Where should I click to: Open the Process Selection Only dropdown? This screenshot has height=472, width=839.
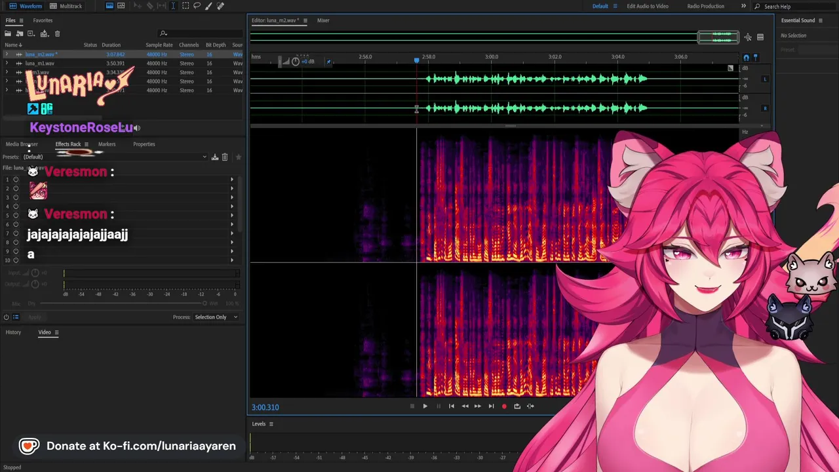[216, 317]
